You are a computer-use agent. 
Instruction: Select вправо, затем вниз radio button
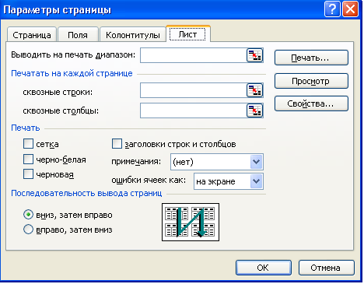pyautogui.click(x=28, y=230)
